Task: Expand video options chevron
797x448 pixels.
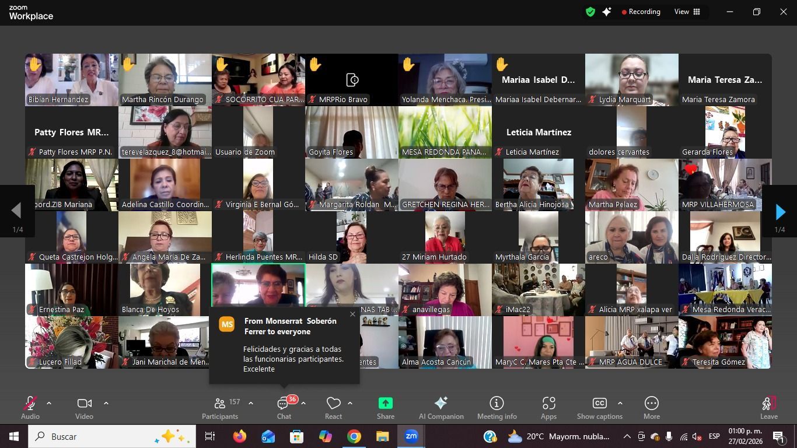Action: point(106,403)
